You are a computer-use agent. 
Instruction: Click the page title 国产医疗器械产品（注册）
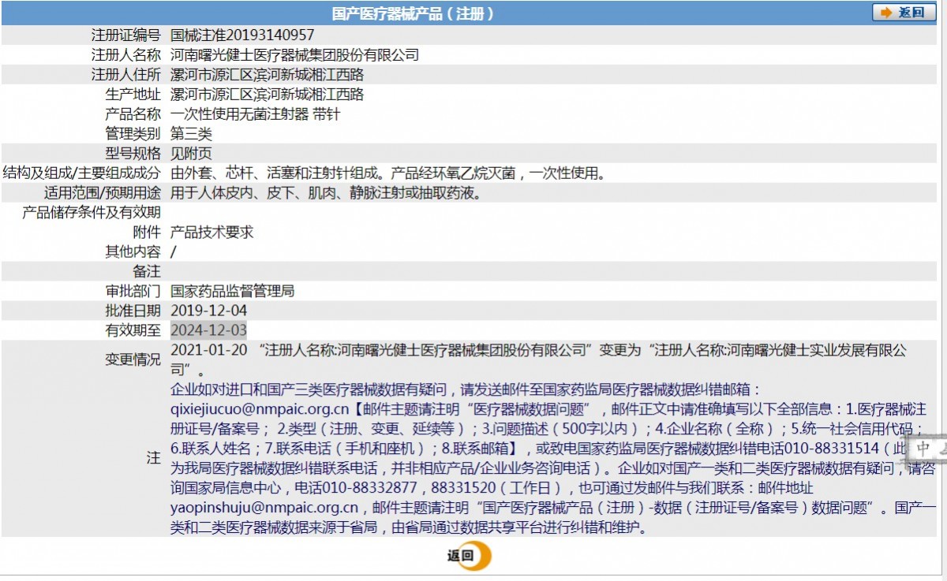(x=413, y=13)
